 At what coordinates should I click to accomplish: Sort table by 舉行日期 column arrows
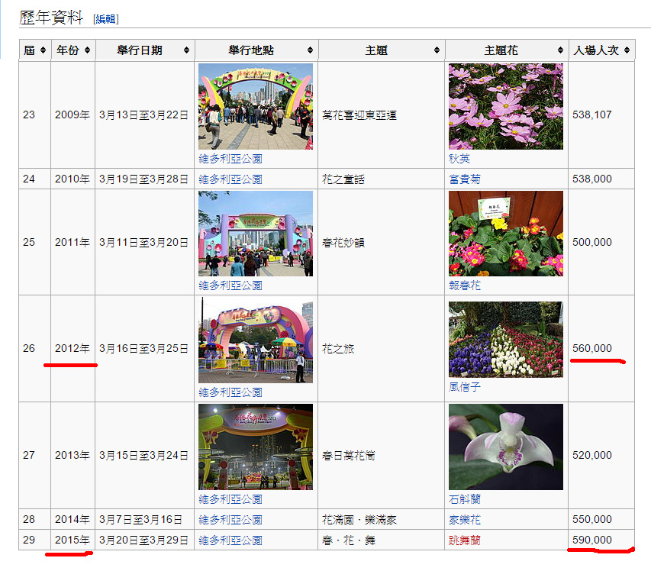click(186, 50)
